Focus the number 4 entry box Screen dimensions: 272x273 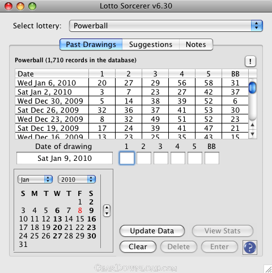(178, 158)
